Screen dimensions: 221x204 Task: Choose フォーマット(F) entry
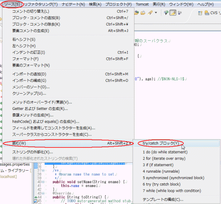(x=68, y=59)
